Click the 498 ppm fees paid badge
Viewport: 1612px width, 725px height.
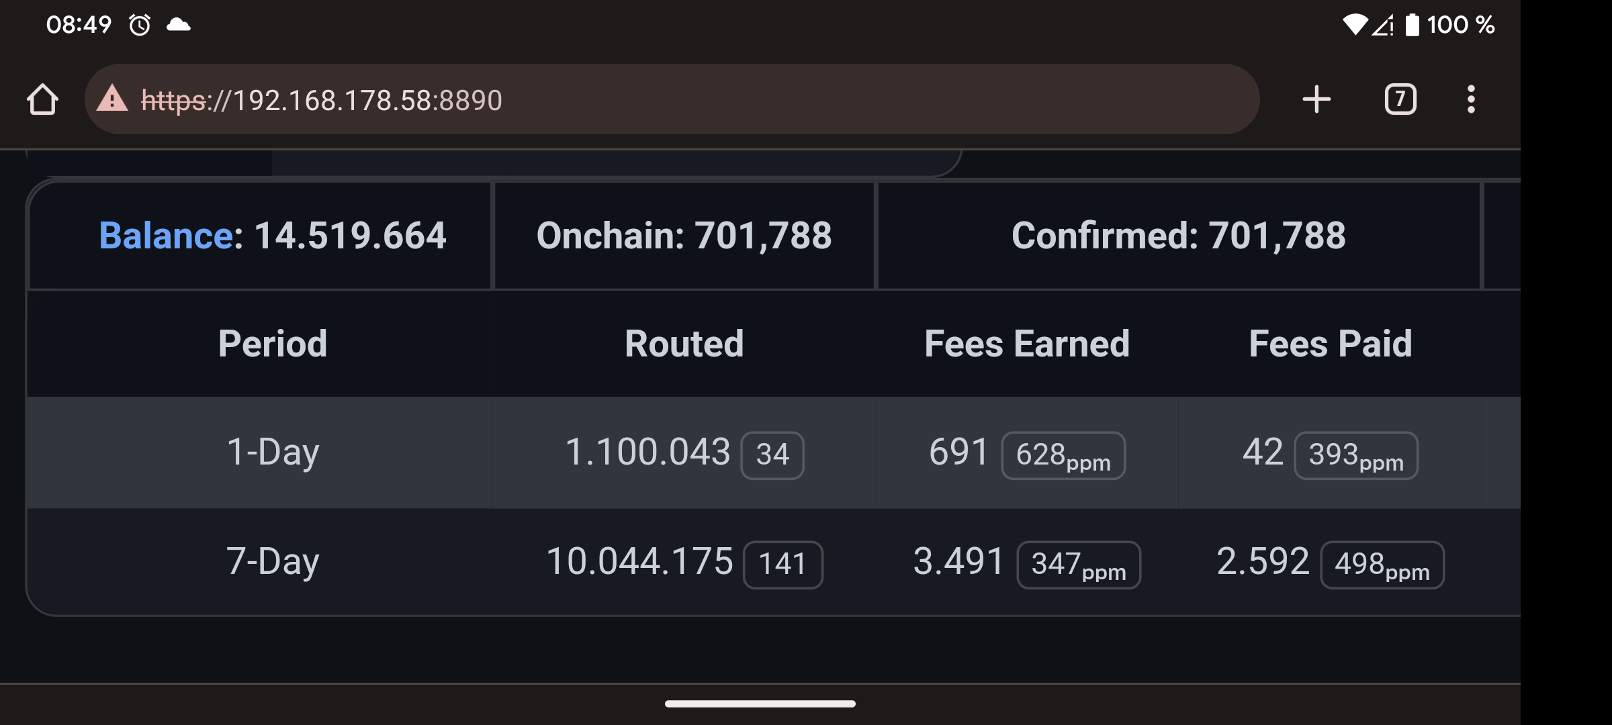pyautogui.click(x=1382, y=565)
